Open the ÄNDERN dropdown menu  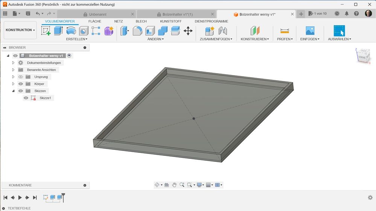click(155, 39)
